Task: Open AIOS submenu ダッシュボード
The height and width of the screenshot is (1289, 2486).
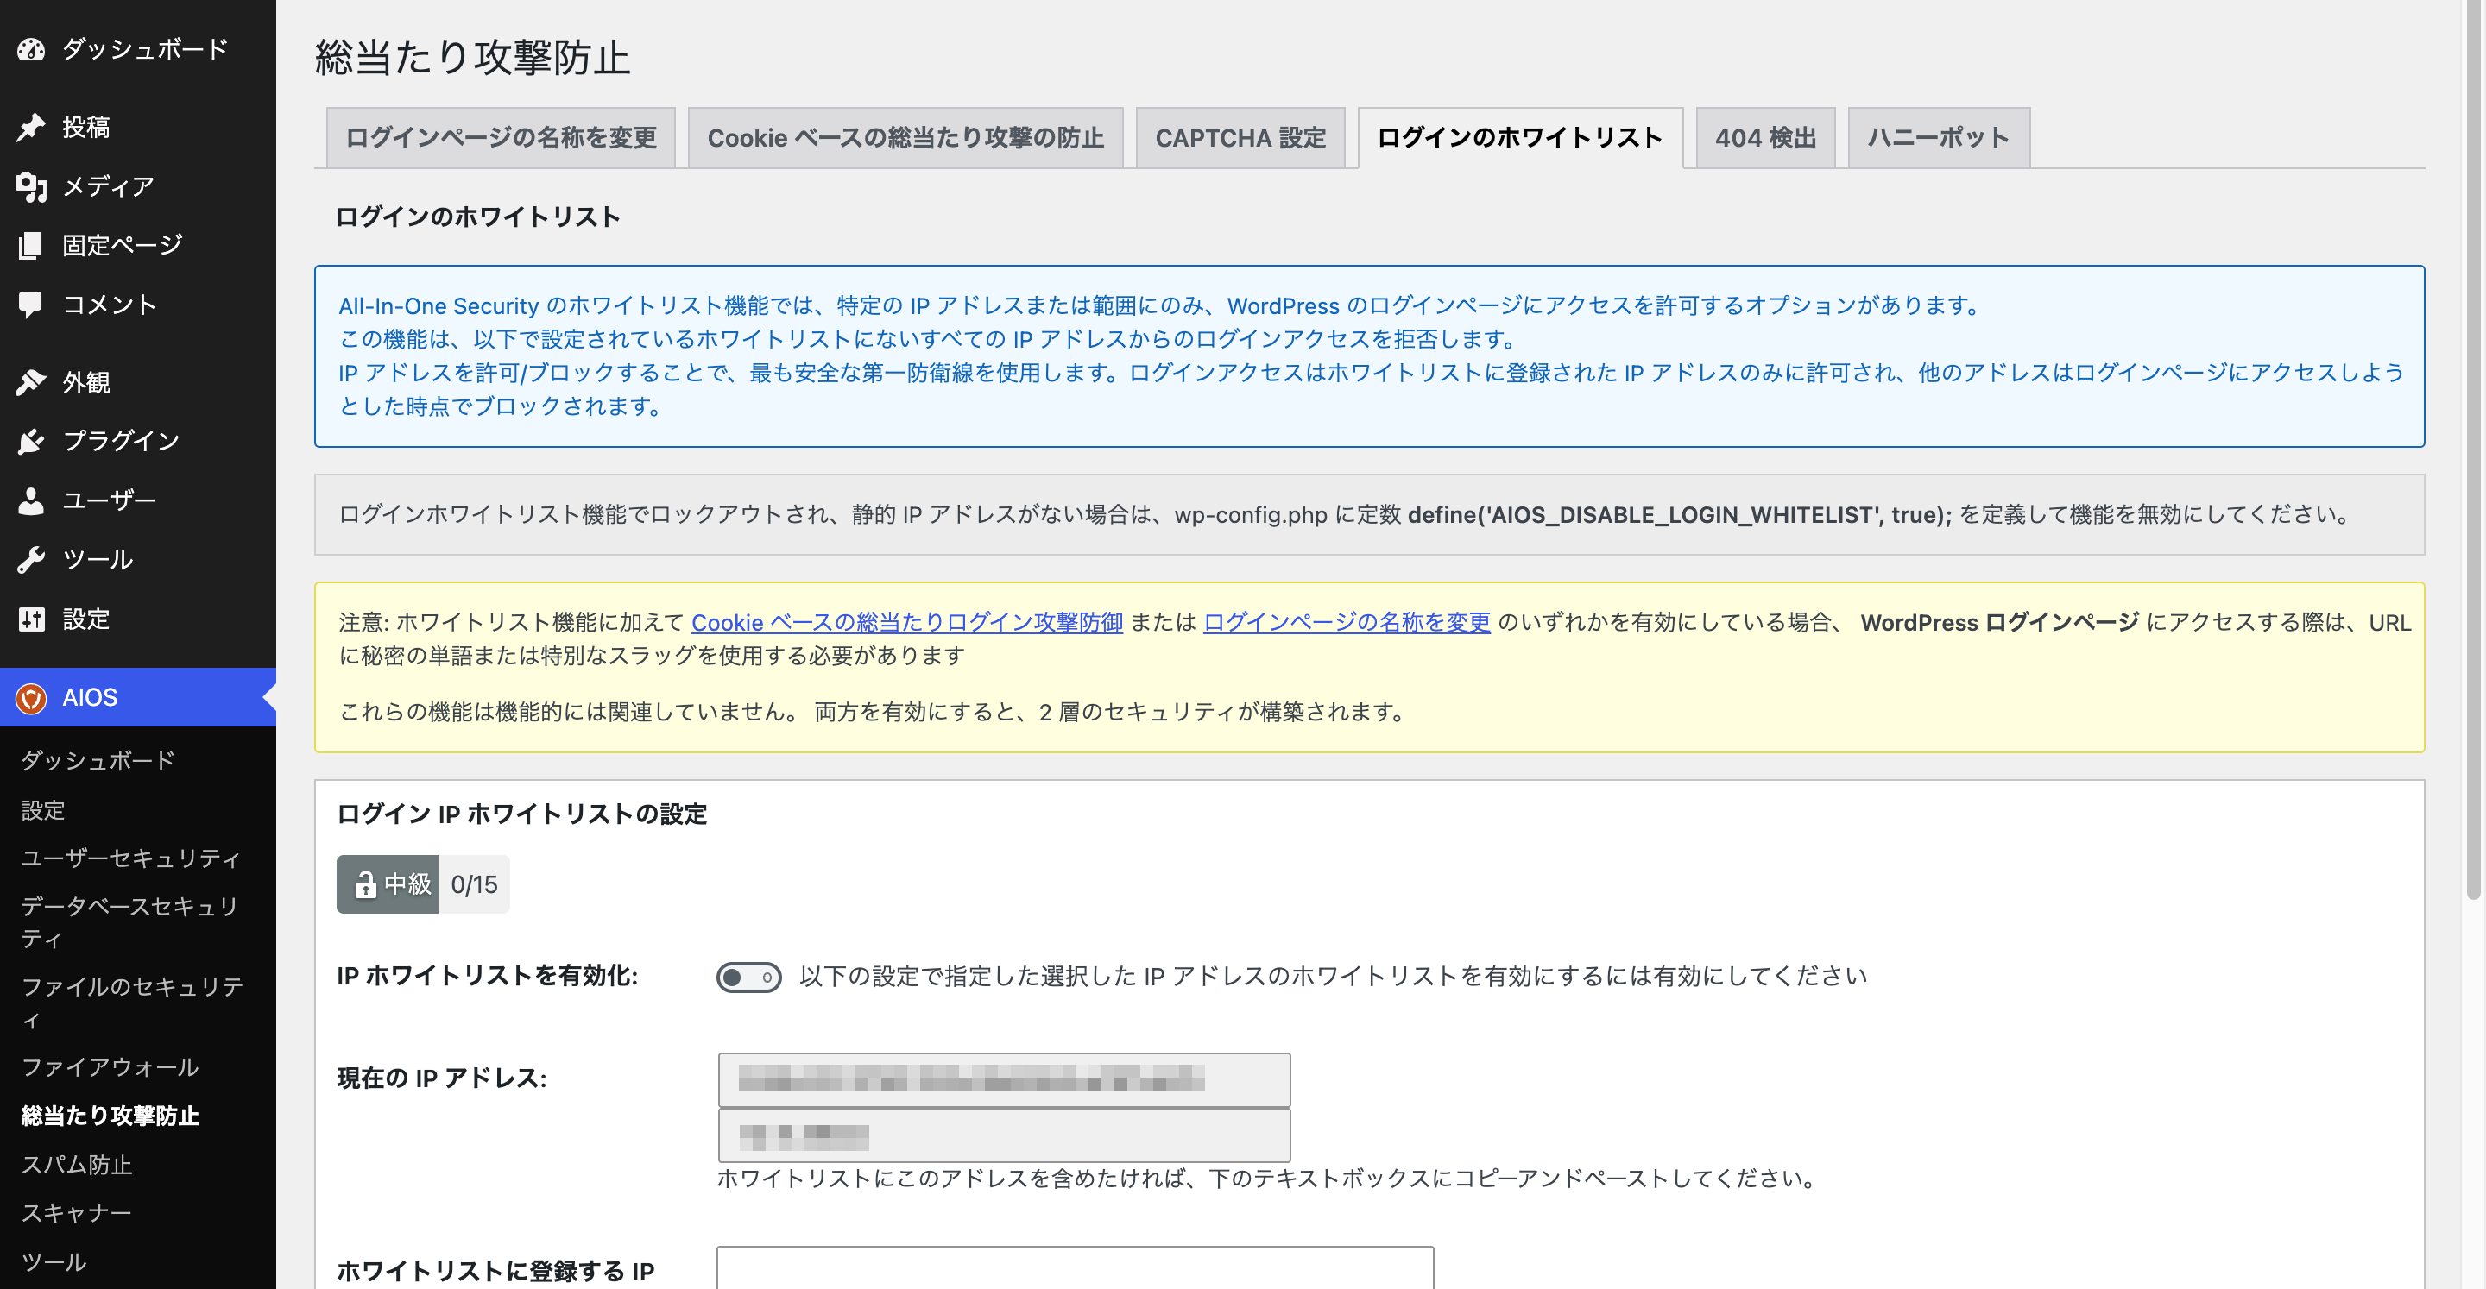Action: [98, 760]
